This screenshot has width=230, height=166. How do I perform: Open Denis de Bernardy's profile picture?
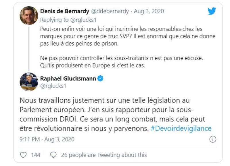point(29,16)
